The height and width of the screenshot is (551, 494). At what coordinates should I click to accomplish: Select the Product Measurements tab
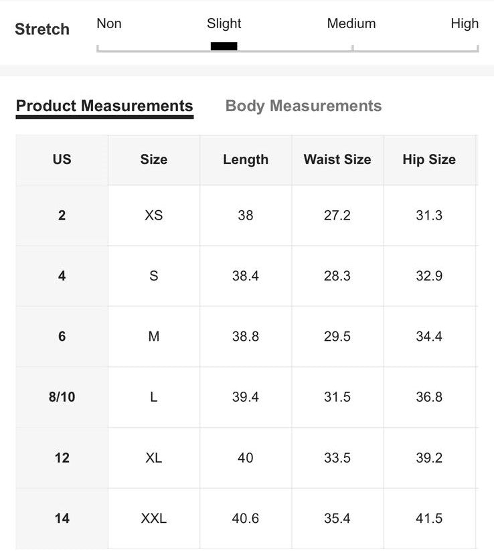(104, 106)
